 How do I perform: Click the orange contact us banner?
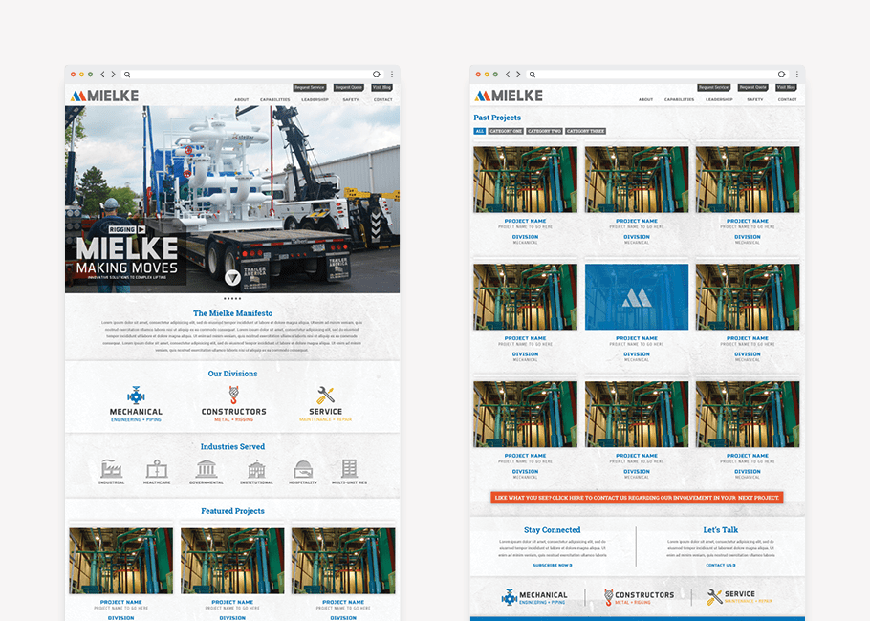pyautogui.click(x=636, y=498)
